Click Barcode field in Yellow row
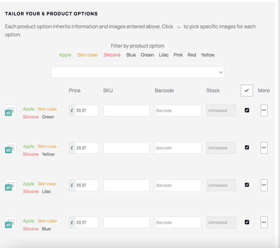Screen dimensions: 280x248 [x=178, y=148]
